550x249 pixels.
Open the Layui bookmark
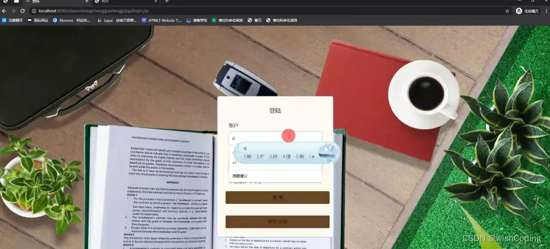[117, 21]
